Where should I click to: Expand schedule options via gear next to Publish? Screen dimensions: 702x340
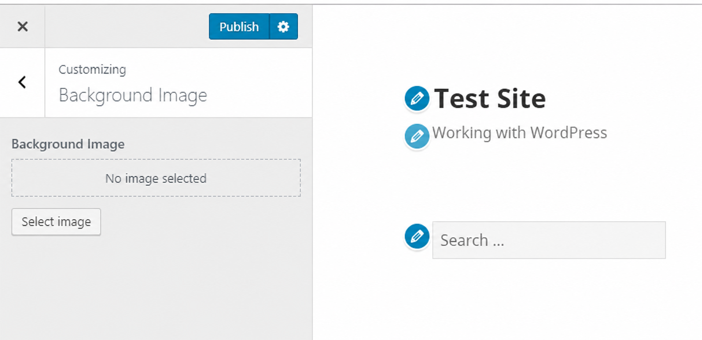point(283,26)
